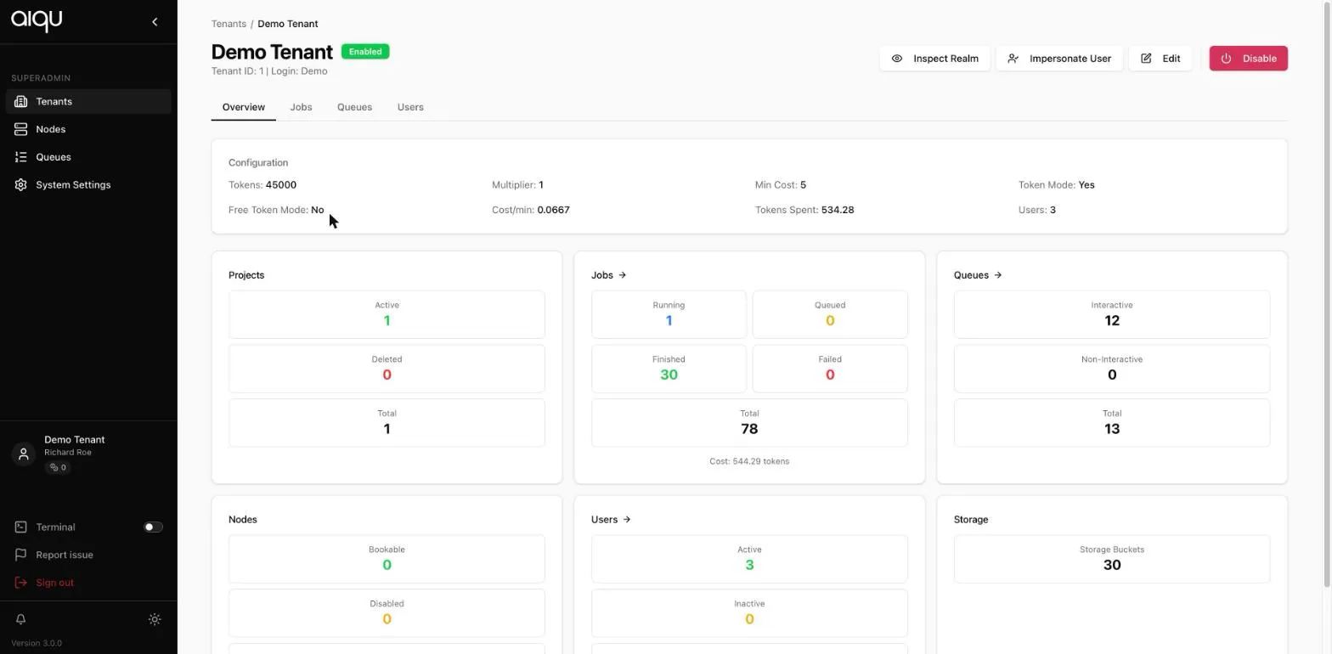Click the Tenants building icon

click(21, 102)
